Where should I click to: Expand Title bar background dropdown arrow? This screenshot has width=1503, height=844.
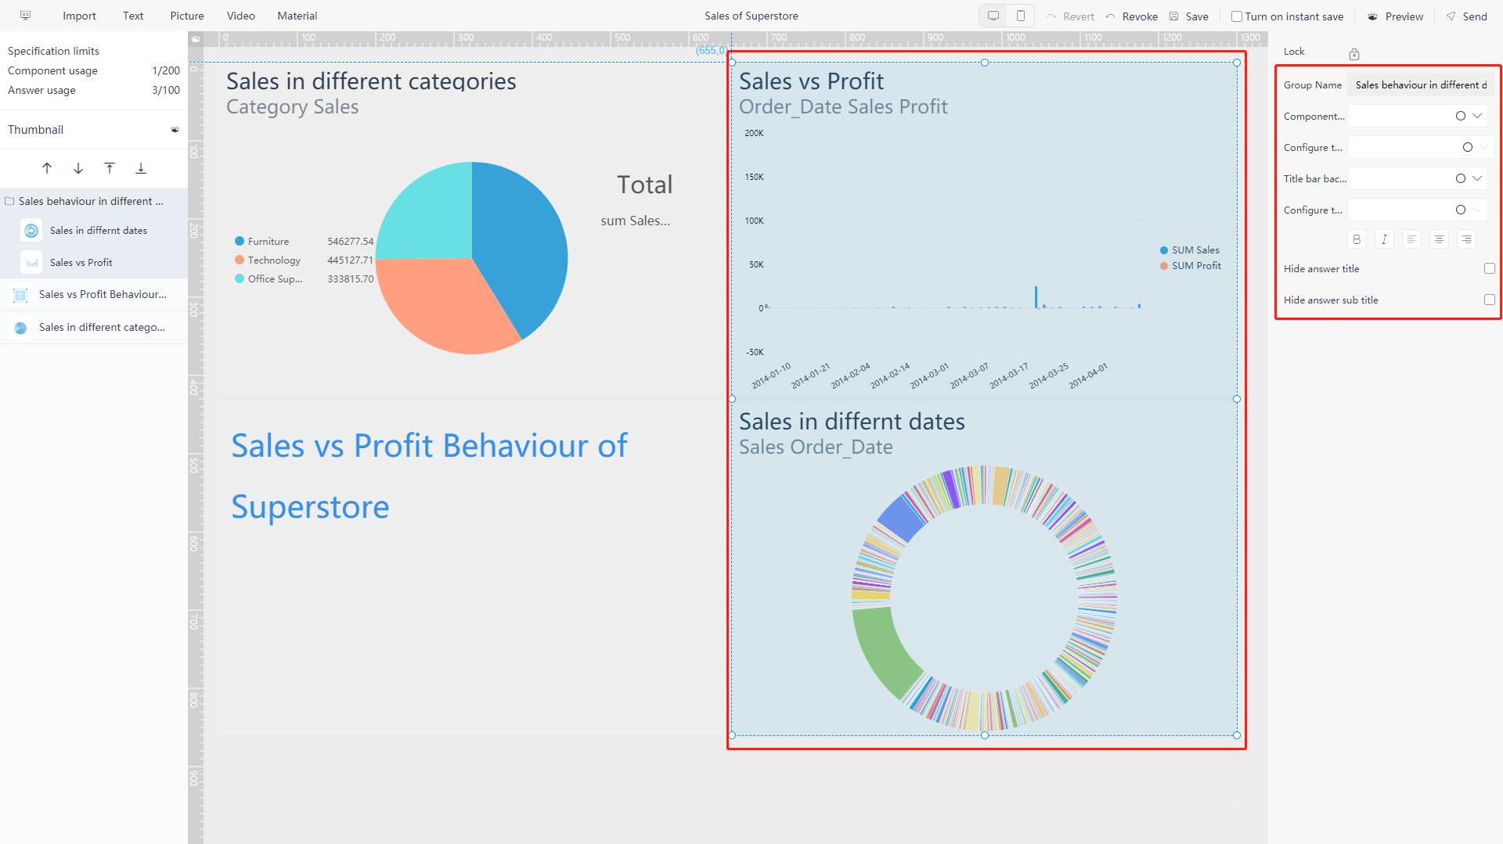click(1477, 178)
